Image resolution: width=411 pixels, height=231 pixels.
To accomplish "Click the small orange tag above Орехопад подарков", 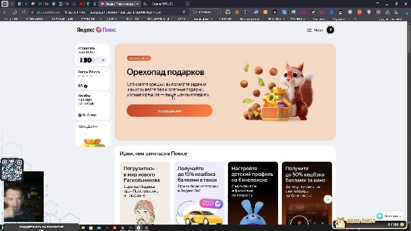I will [x=139, y=58].
